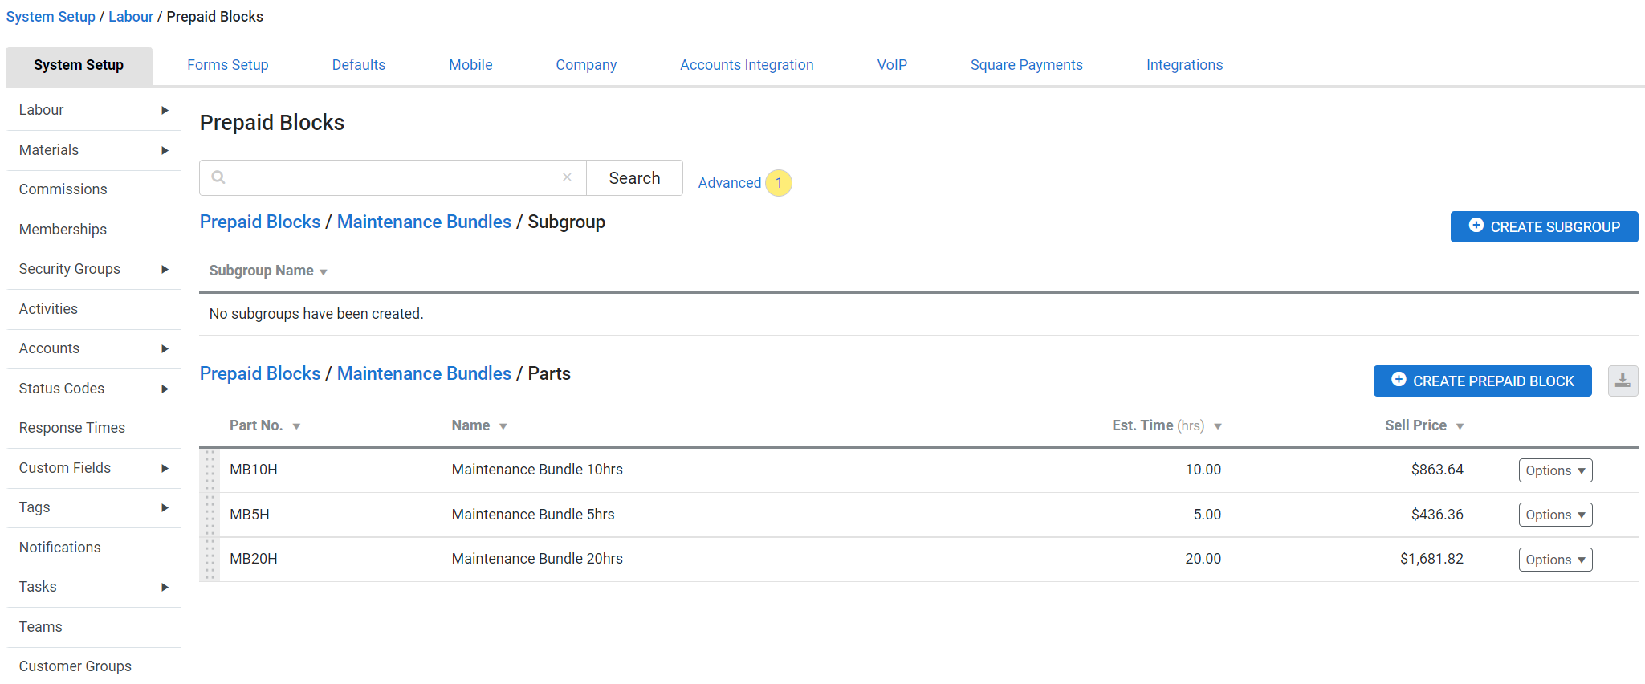Select the Maintenance Bundle 10hrs name

[537, 470]
